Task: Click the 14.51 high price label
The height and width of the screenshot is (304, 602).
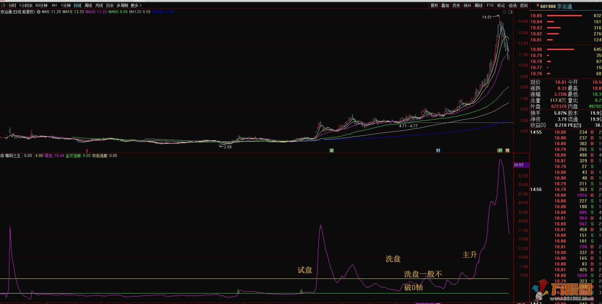Action: pos(487,17)
